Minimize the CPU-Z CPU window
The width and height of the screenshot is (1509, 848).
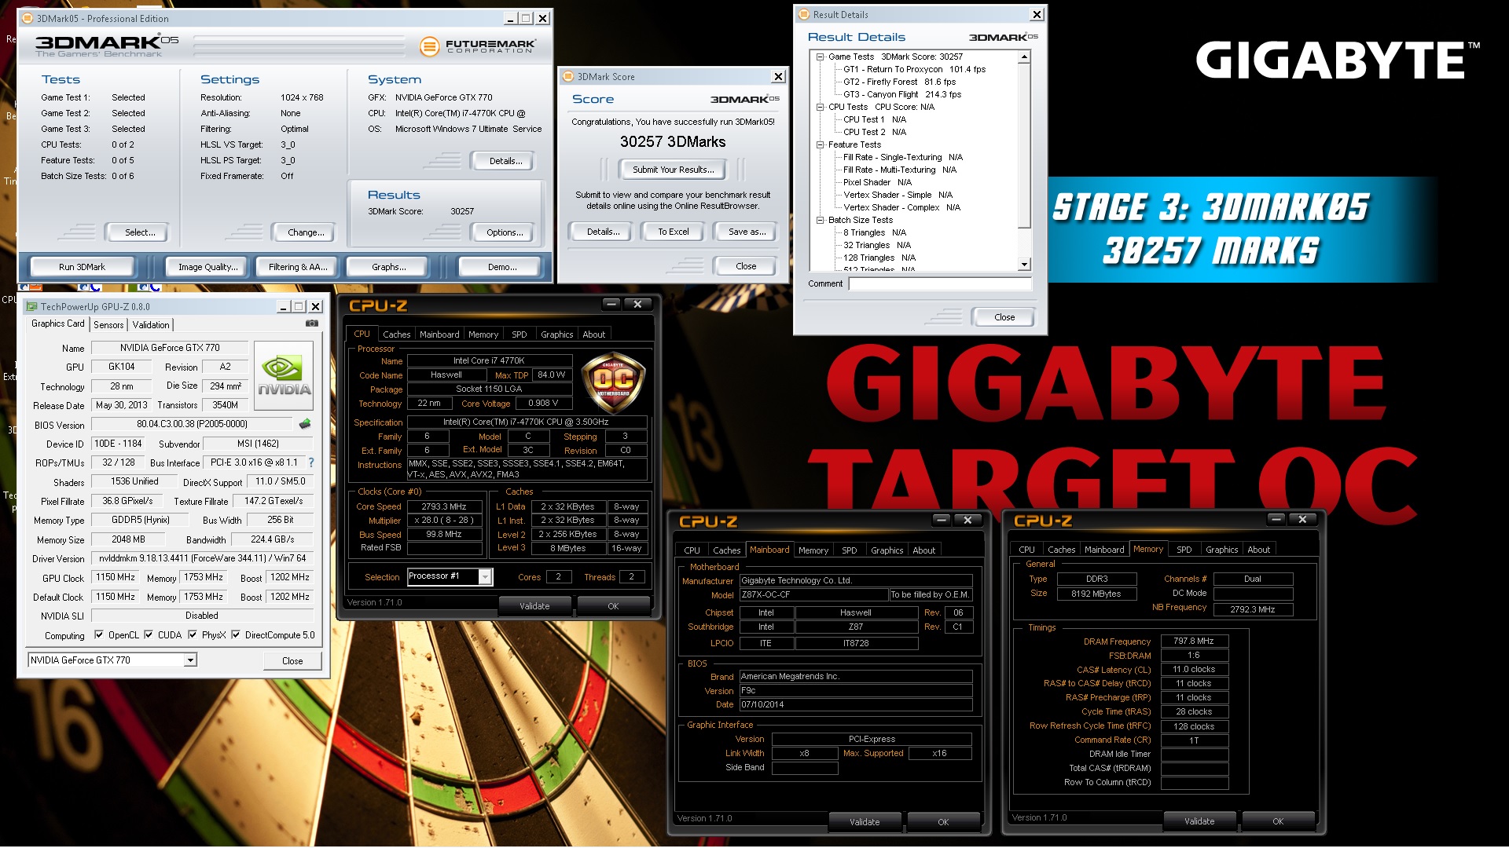611,304
